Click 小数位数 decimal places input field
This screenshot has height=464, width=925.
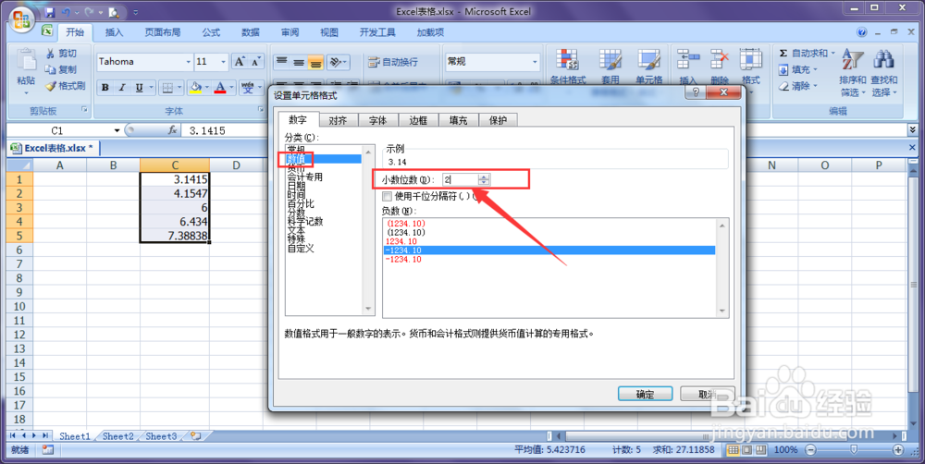[461, 179]
